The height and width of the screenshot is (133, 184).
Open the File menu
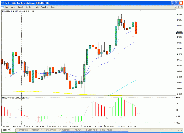point(7,7)
